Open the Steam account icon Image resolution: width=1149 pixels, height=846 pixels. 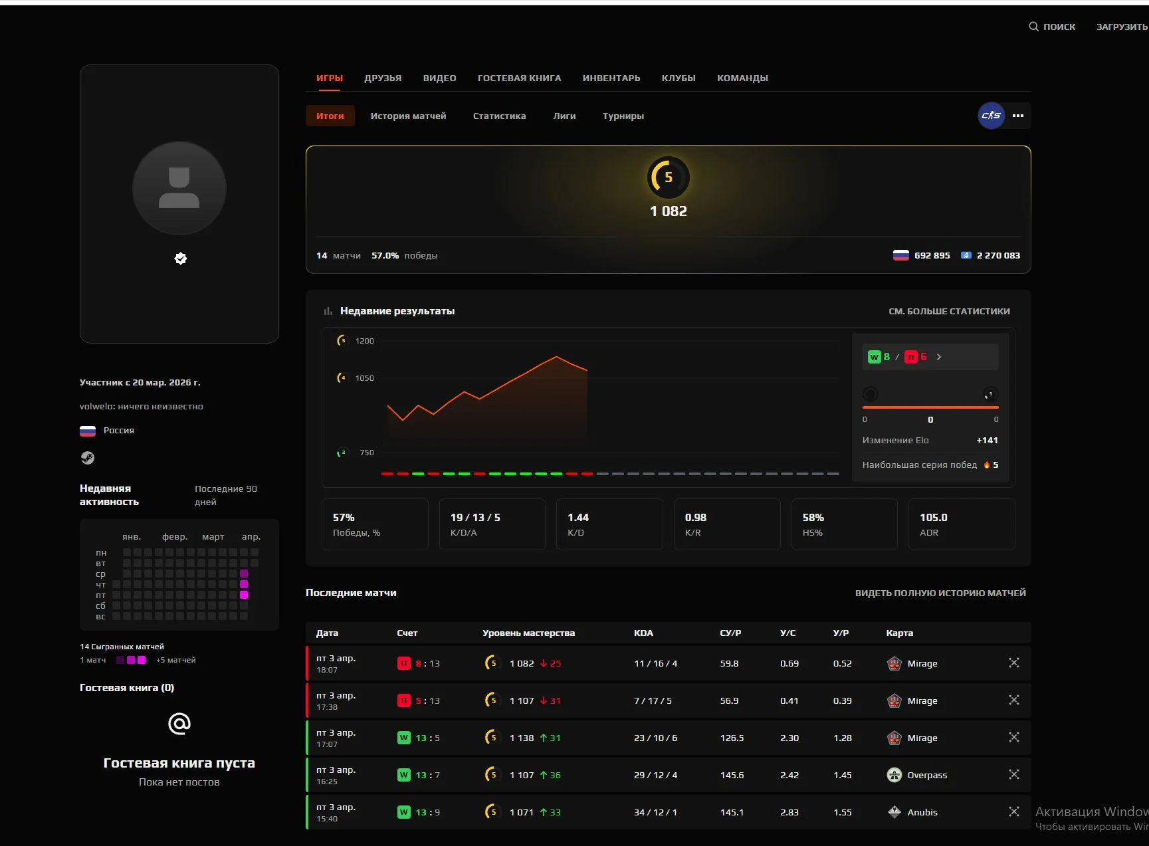[x=88, y=458]
